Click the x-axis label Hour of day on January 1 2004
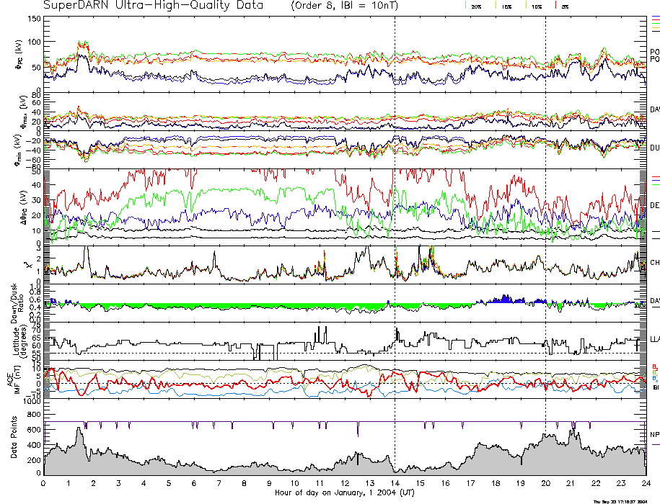The image size is (660, 504). point(345,493)
